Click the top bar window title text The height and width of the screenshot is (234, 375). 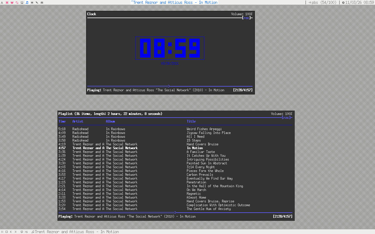click(x=174, y=2)
